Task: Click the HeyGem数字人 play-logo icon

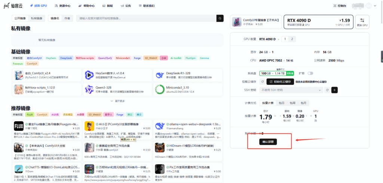Action: (x=89, y=75)
